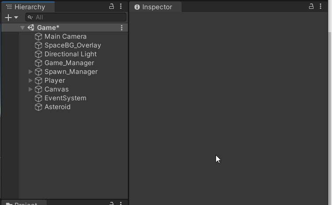Select SpaceBG_Overlay in the hierarchy
The image size is (332, 205).
[x=72, y=45]
